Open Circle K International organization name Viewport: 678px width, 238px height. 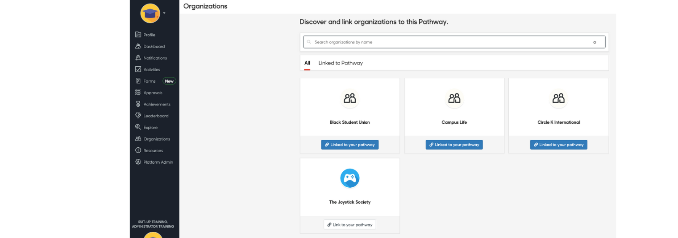559,122
